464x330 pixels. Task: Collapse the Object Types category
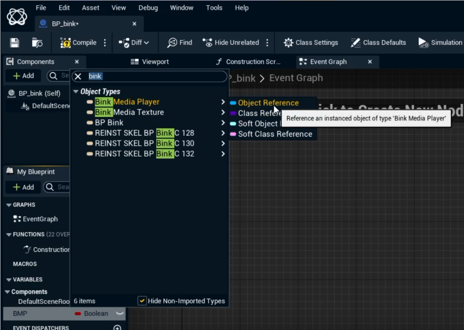tap(76, 92)
